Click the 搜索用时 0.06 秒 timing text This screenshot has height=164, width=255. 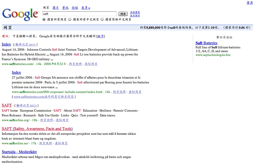click(x=237, y=28)
